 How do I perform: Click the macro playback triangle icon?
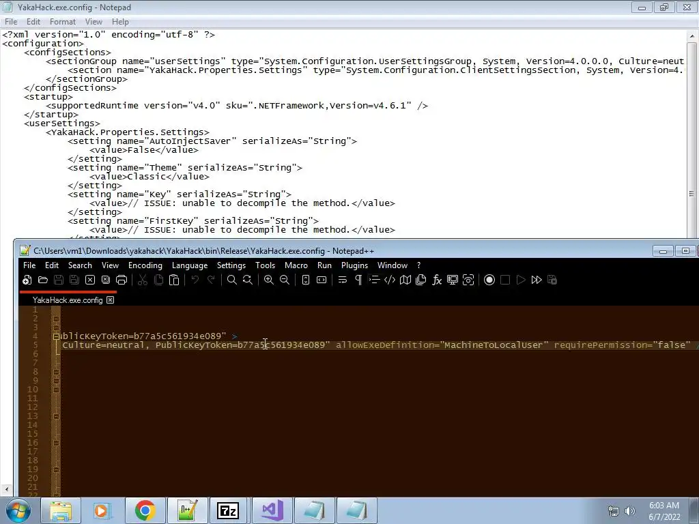[x=521, y=280]
